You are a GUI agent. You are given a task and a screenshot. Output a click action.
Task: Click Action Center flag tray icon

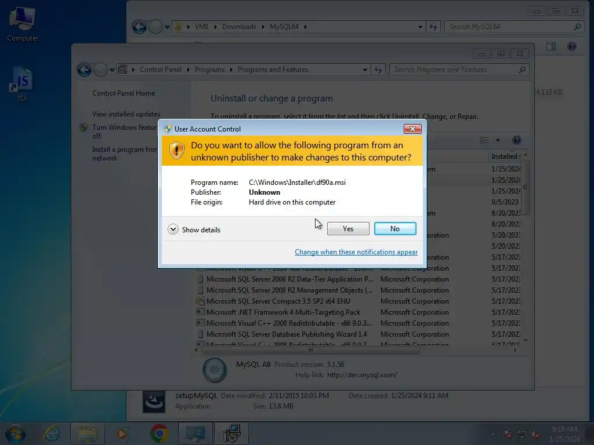click(507, 434)
